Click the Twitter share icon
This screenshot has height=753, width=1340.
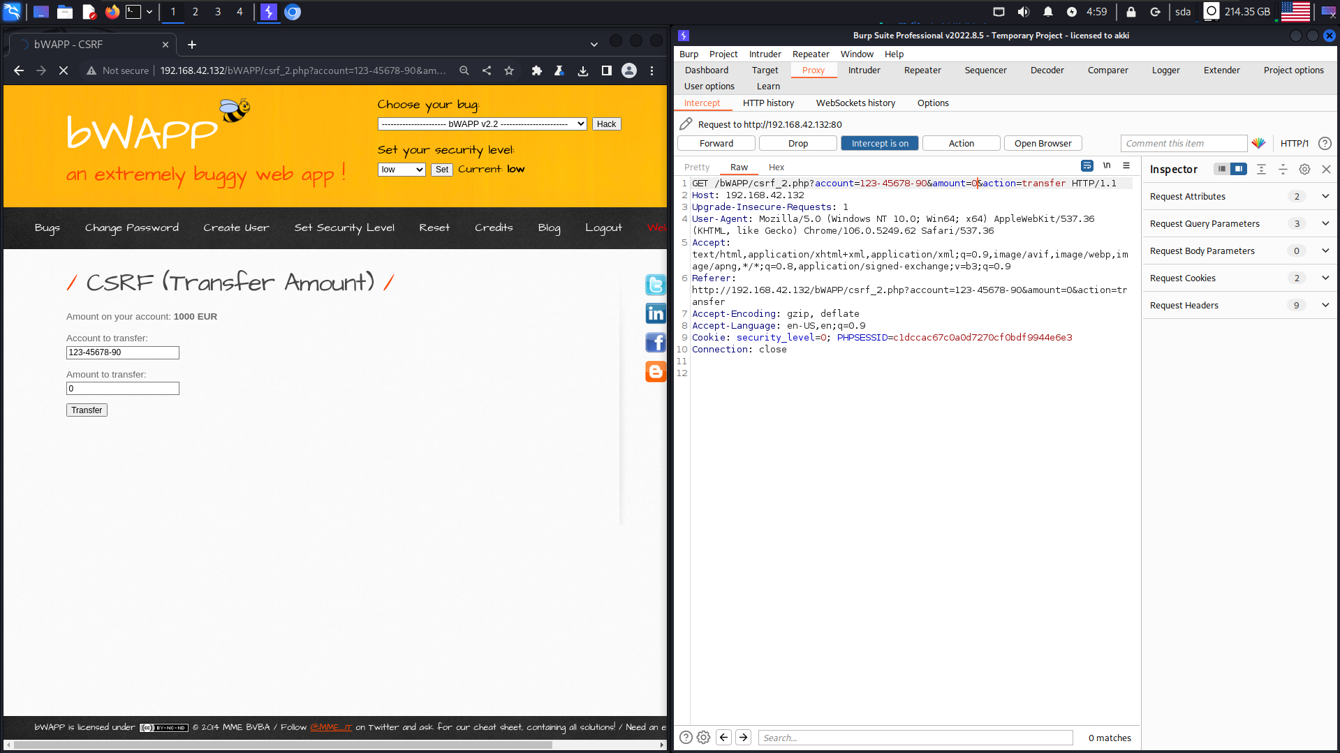click(x=655, y=285)
